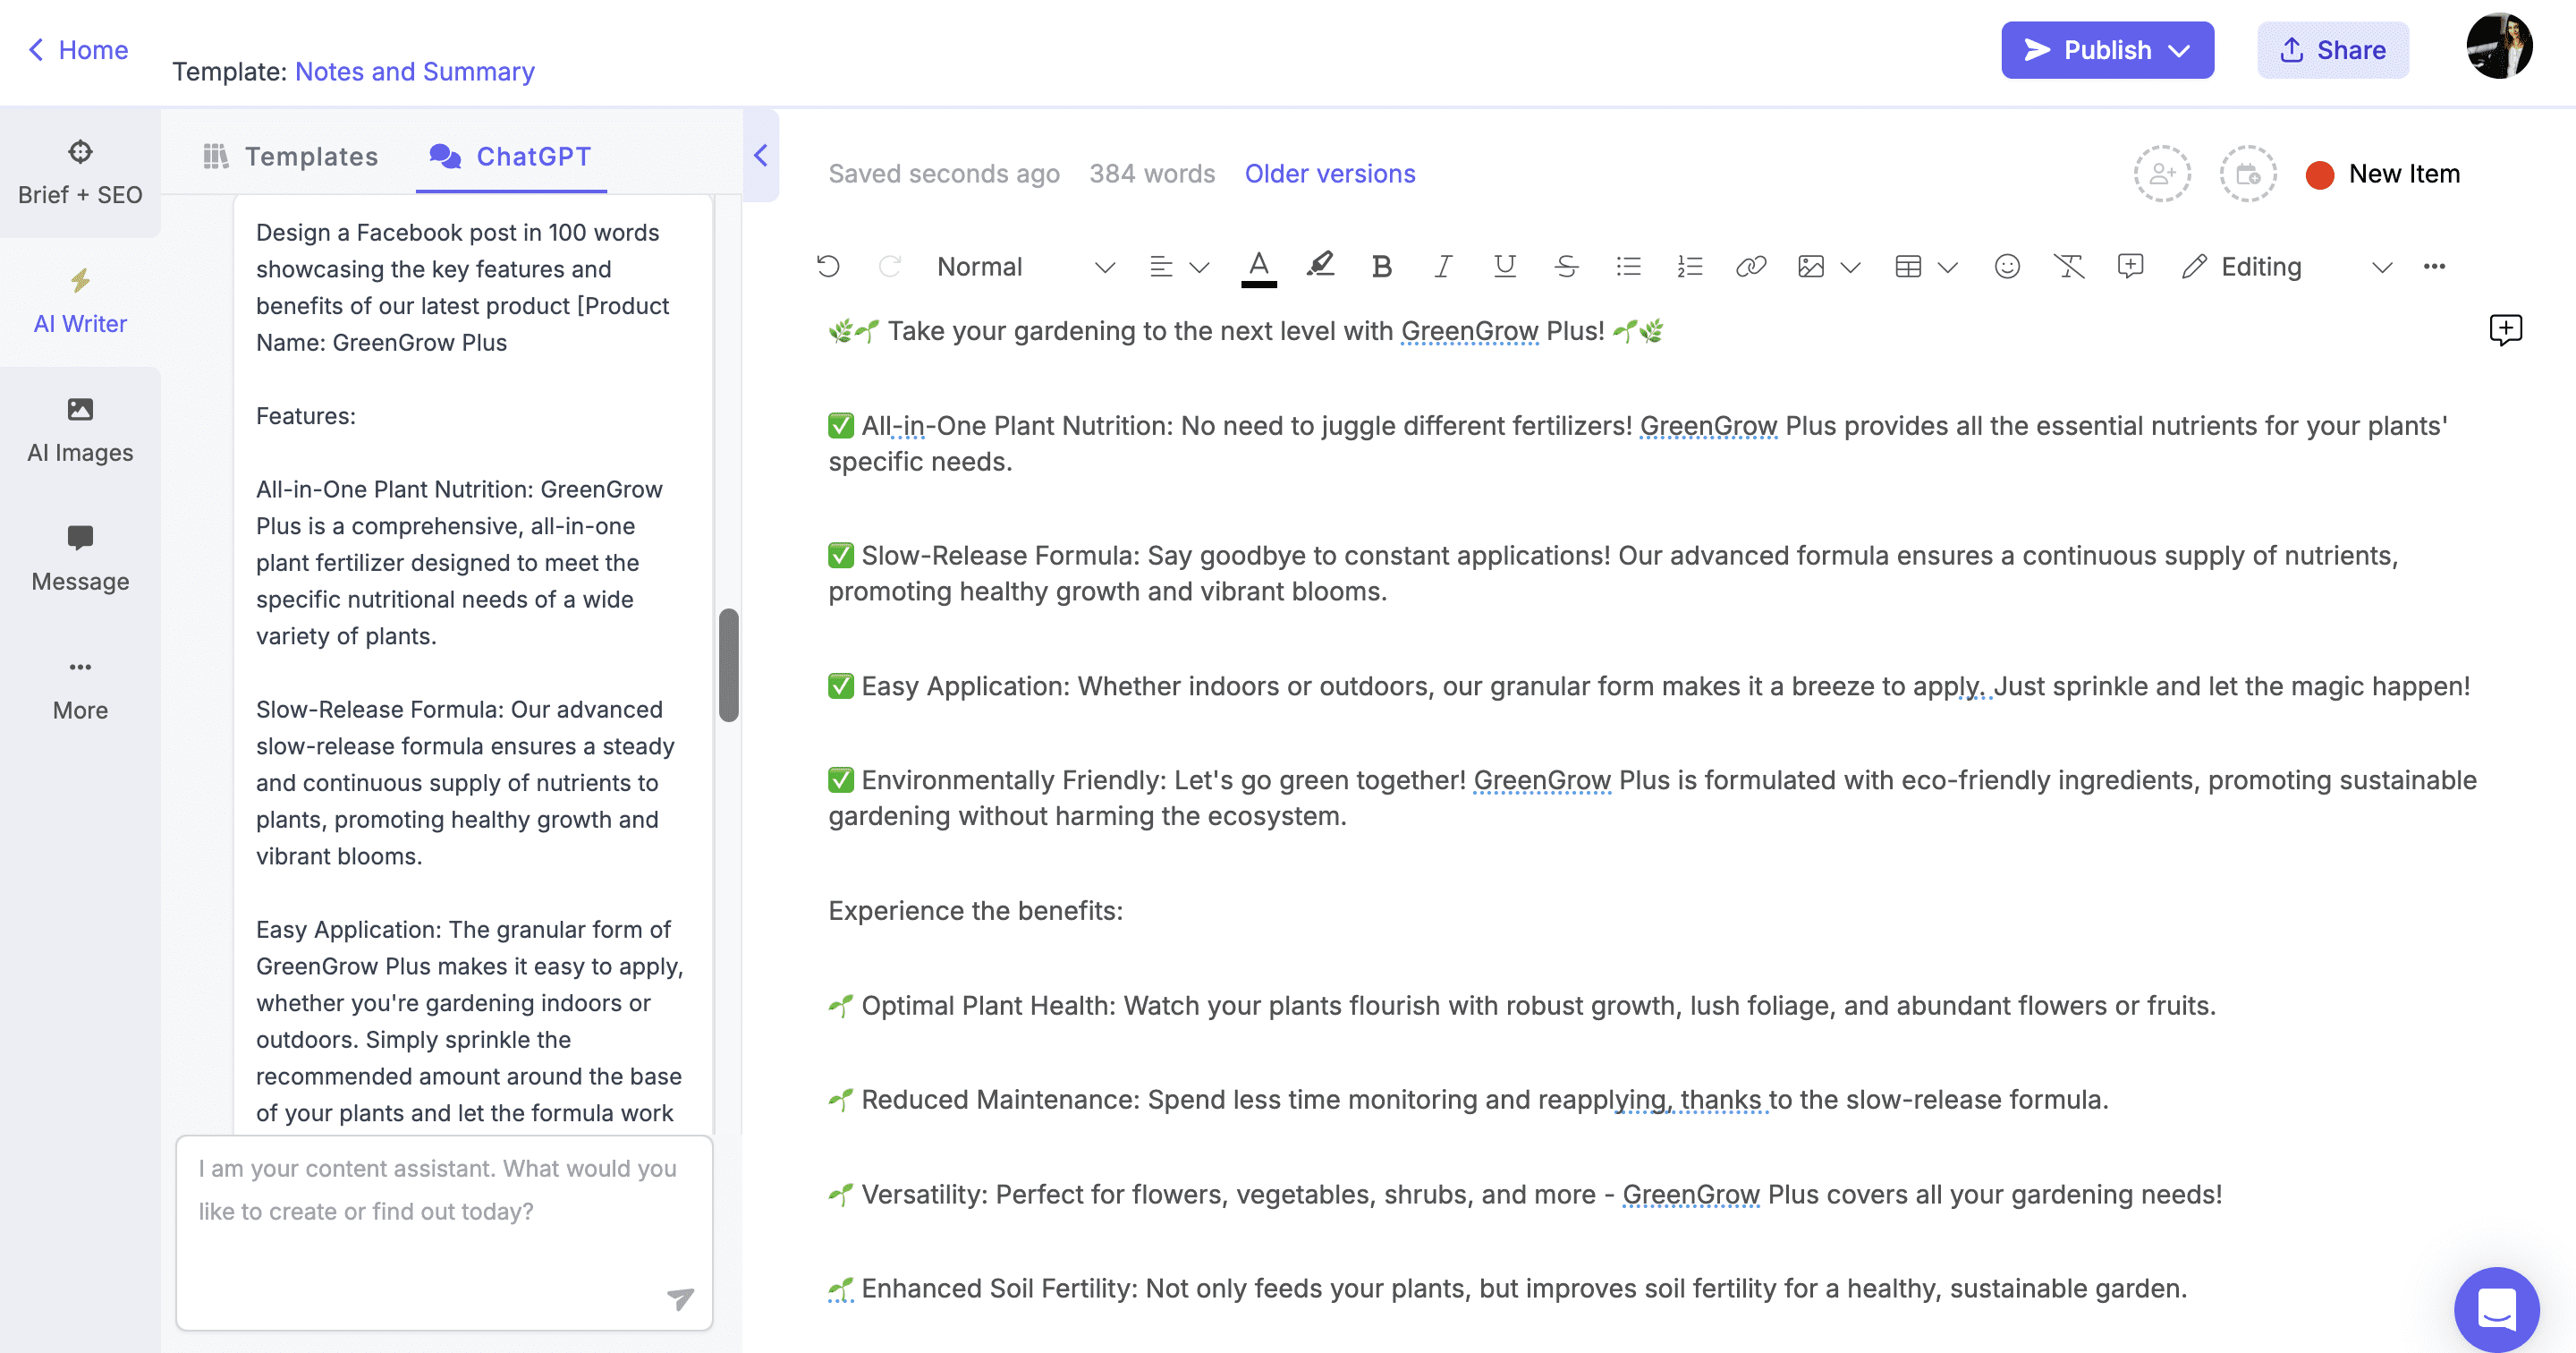Open the user profile avatar
Screen dimensions: 2576x1353
tap(2499, 46)
